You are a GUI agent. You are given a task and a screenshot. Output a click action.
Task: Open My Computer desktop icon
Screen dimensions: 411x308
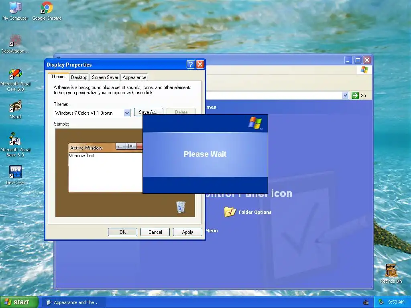point(15,11)
